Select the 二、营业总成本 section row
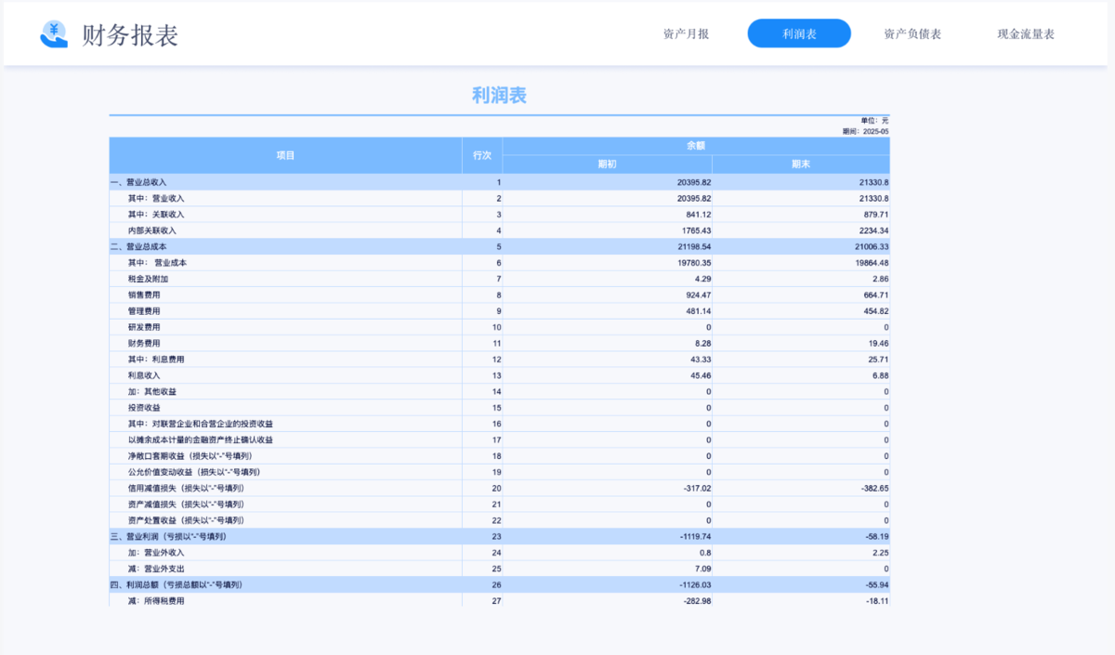The image size is (1115, 655). [138, 246]
